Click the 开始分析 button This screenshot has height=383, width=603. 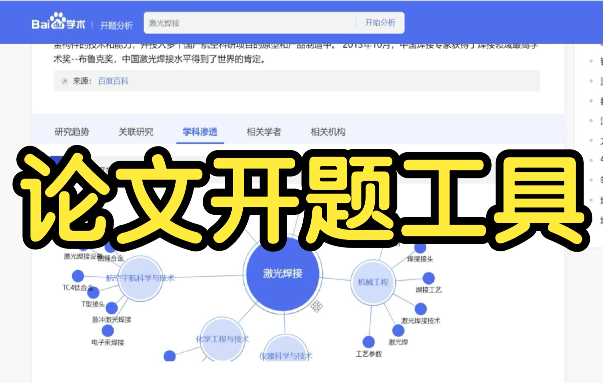point(380,23)
